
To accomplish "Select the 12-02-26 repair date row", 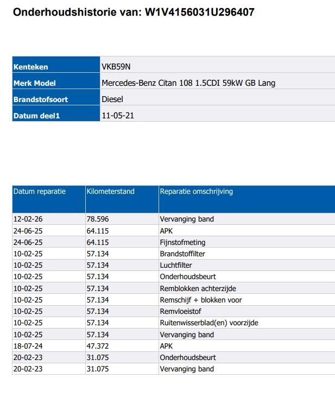I will pyautogui.click(x=174, y=219).
